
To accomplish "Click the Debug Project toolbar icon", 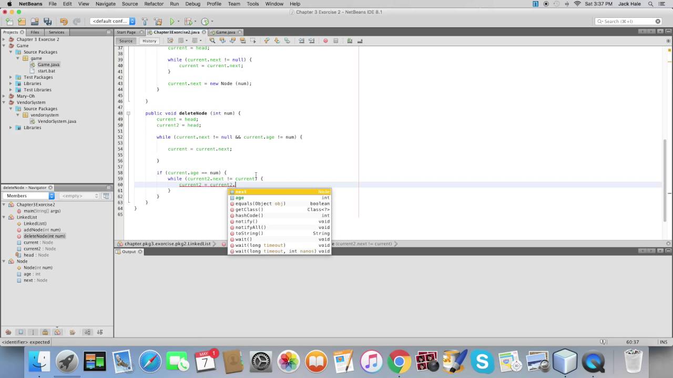I will pyautogui.click(x=188, y=22).
